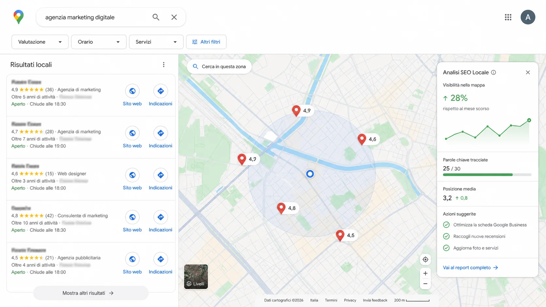
Task: Open the Livelli map layers thumbnail
Action: coord(196,277)
